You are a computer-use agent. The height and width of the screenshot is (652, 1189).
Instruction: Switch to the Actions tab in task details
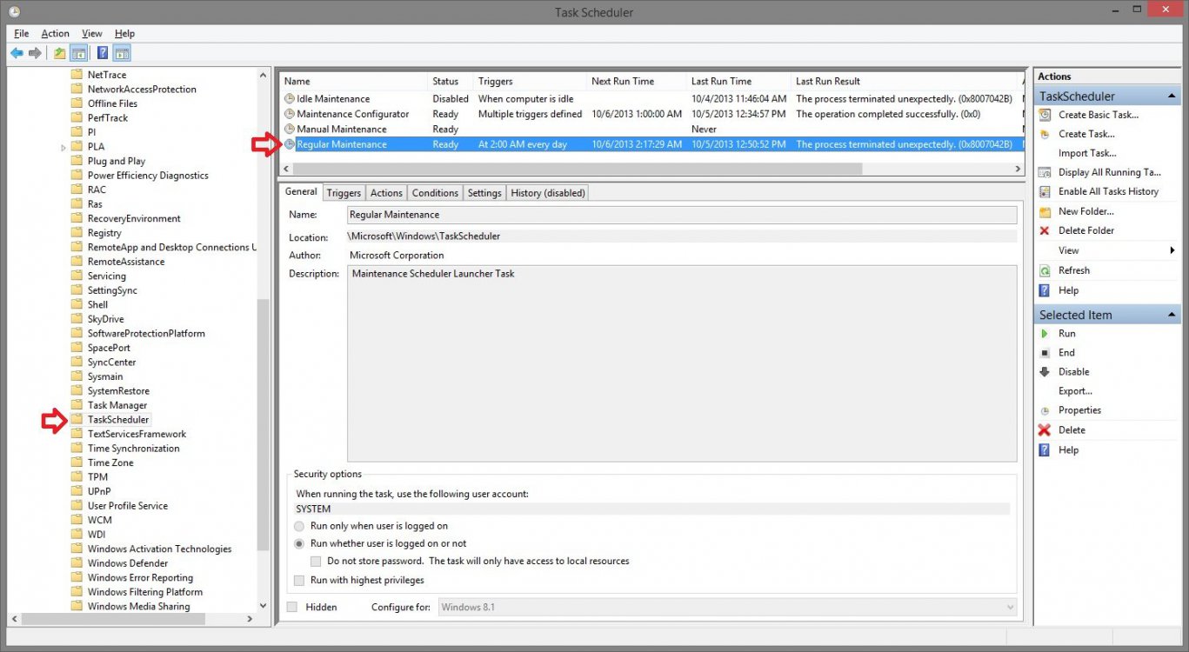(386, 193)
